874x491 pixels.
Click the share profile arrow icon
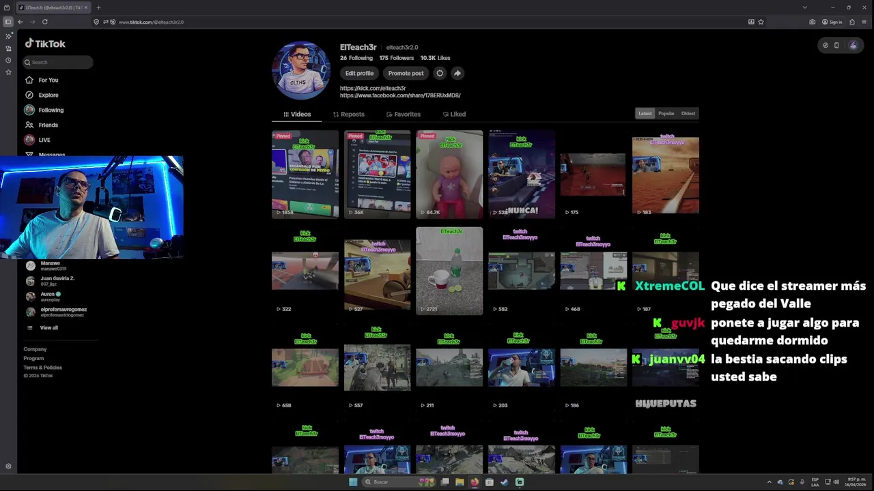[457, 73]
